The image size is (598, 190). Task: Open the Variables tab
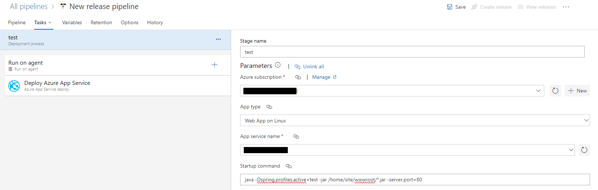[x=72, y=22]
